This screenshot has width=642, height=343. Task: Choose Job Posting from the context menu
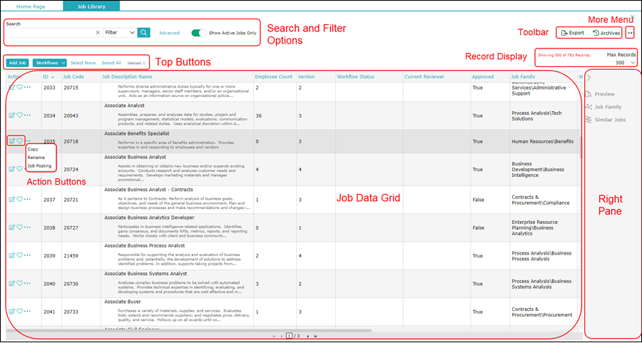coord(39,165)
